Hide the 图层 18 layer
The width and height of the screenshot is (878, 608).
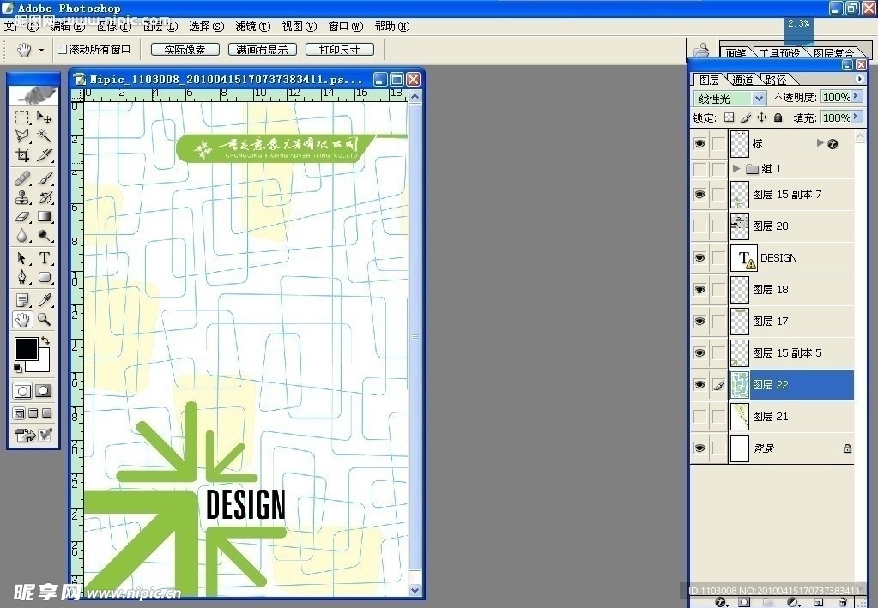click(700, 289)
